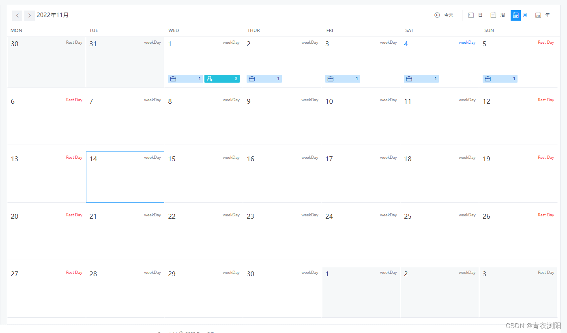This screenshot has width=567, height=333.
Task: Click the Rest Day label on the 19th
Action: click(546, 157)
